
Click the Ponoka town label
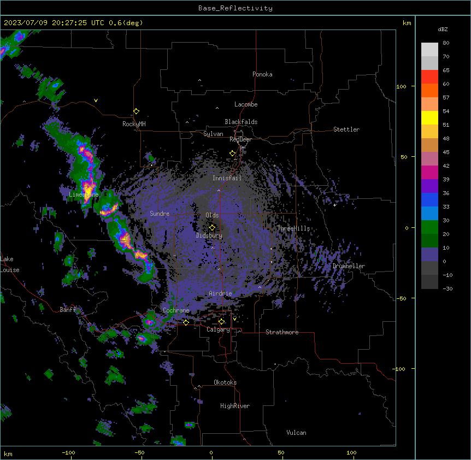pyautogui.click(x=262, y=74)
